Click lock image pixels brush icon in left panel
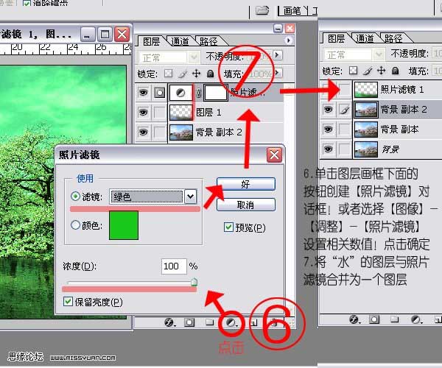Screen dimensions: 442x368 tap(183, 74)
